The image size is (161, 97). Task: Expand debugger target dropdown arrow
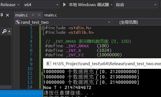[x=112, y=5]
